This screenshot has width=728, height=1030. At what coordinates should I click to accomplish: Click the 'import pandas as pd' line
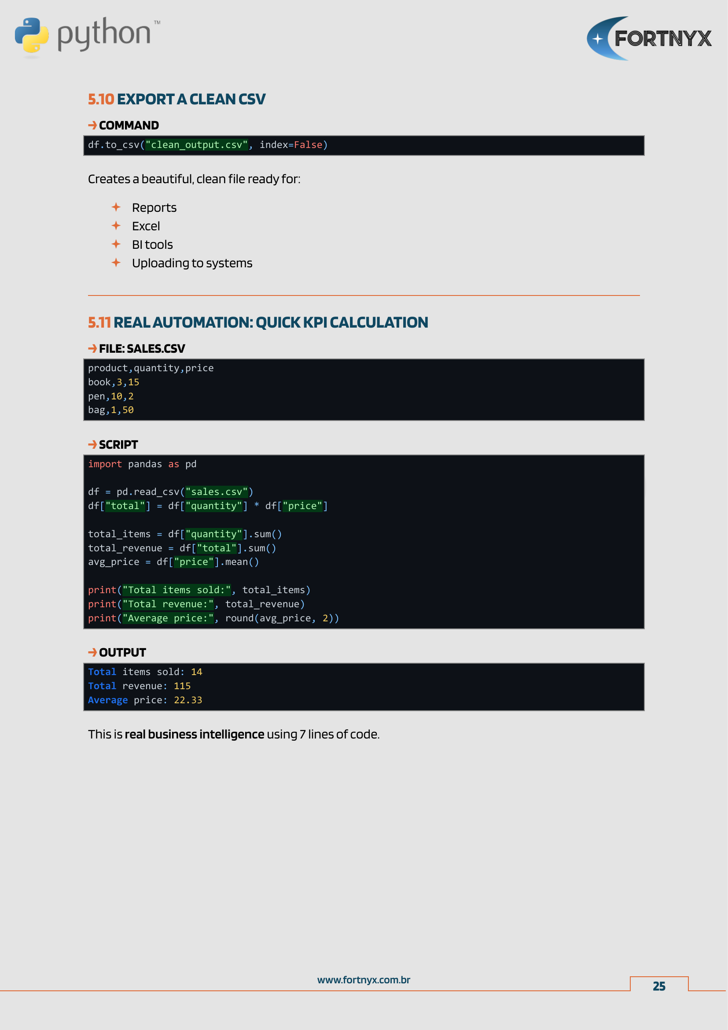(142, 464)
